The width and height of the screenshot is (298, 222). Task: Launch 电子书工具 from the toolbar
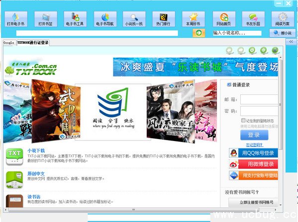[75, 19]
